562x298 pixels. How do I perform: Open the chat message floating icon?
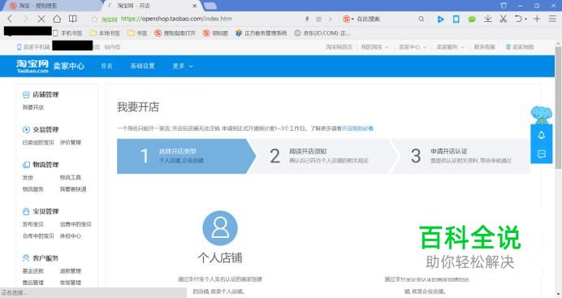542,154
